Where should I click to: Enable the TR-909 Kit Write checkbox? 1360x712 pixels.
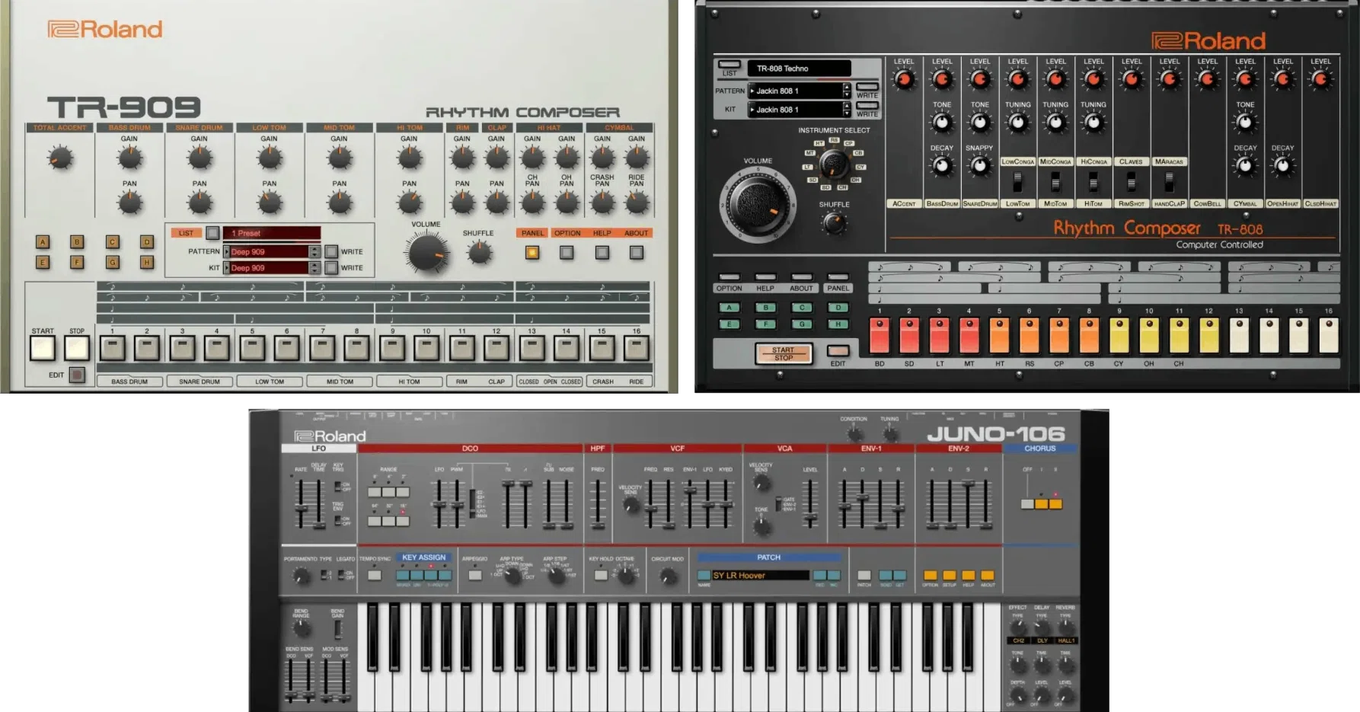coord(331,268)
